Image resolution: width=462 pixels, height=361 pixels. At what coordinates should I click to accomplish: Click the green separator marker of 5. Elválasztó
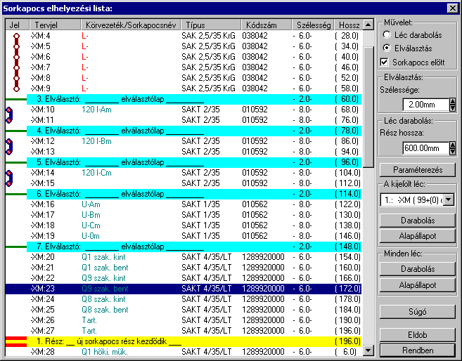point(16,162)
